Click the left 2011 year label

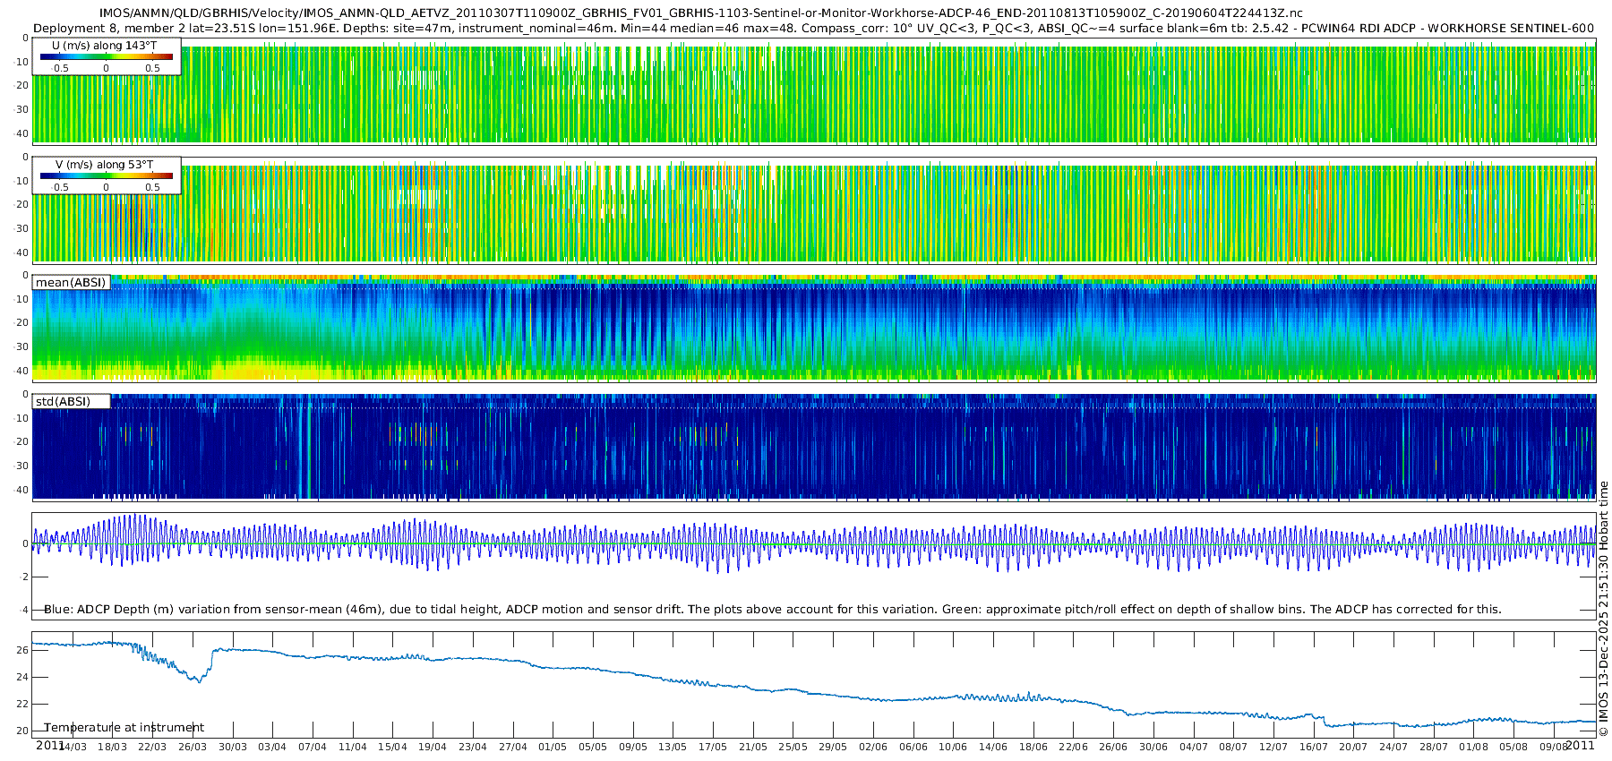point(49,745)
